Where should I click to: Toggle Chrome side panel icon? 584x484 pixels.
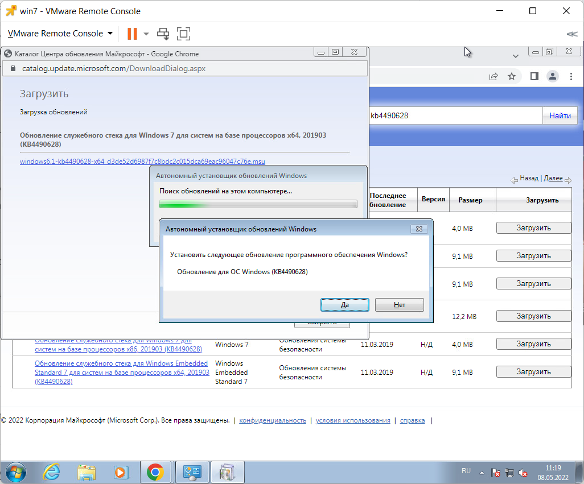(534, 77)
